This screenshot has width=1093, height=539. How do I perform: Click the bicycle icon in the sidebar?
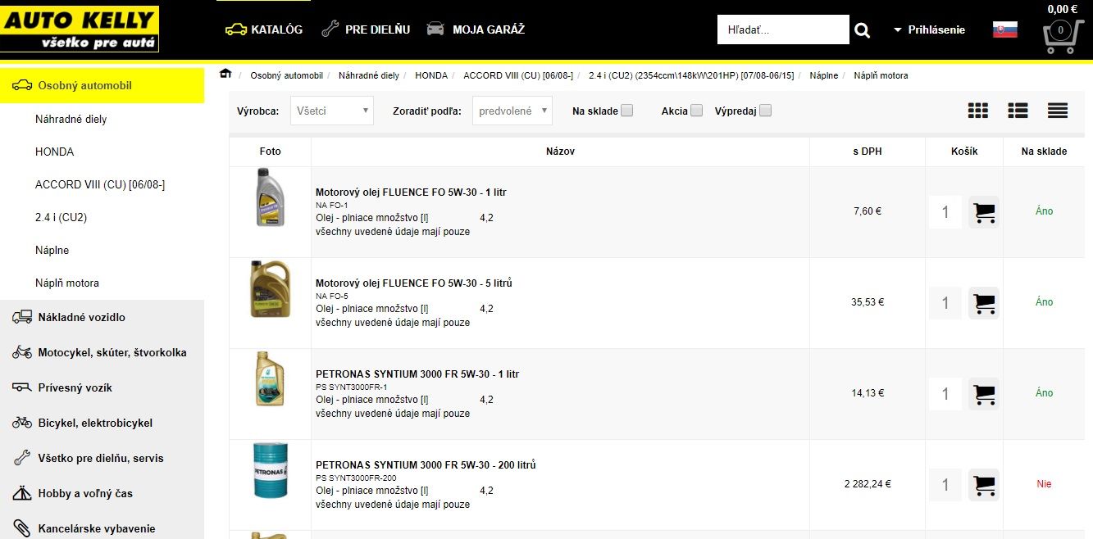pyautogui.click(x=22, y=423)
